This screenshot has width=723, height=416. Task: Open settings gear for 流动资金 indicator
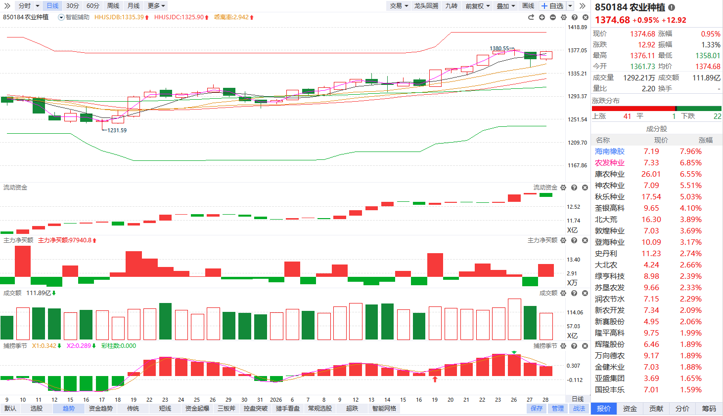[x=563, y=188]
